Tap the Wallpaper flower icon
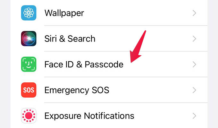218x128 pixels. pos(29,13)
